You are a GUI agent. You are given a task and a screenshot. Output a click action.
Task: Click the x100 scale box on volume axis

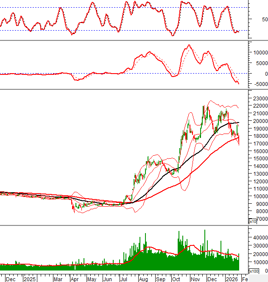[x=254, y=271]
